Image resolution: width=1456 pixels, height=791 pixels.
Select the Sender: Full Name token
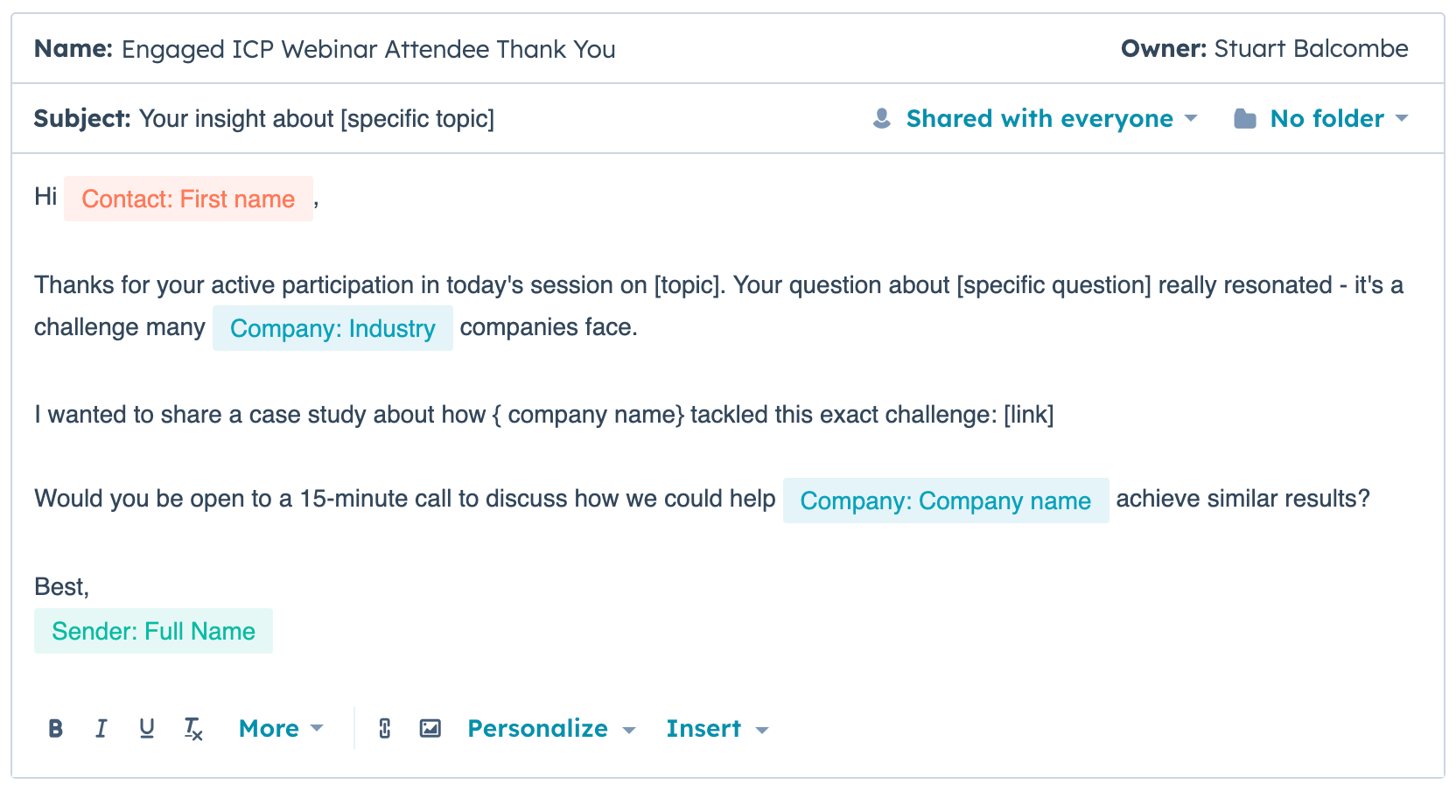[153, 632]
